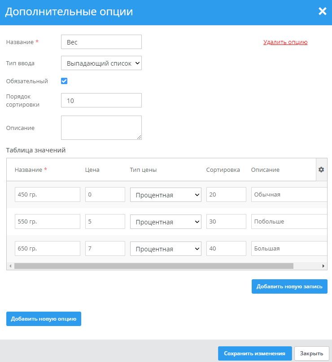Click the Закрыть button
This screenshot has width=332, height=362.
[x=312, y=353]
